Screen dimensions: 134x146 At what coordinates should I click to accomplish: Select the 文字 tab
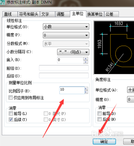click(48, 14)
